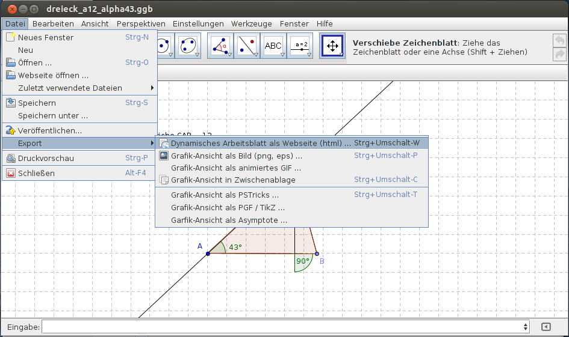Click the Webseite öffnen folder icon
Screen dimensions: 569x337
point(10,75)
